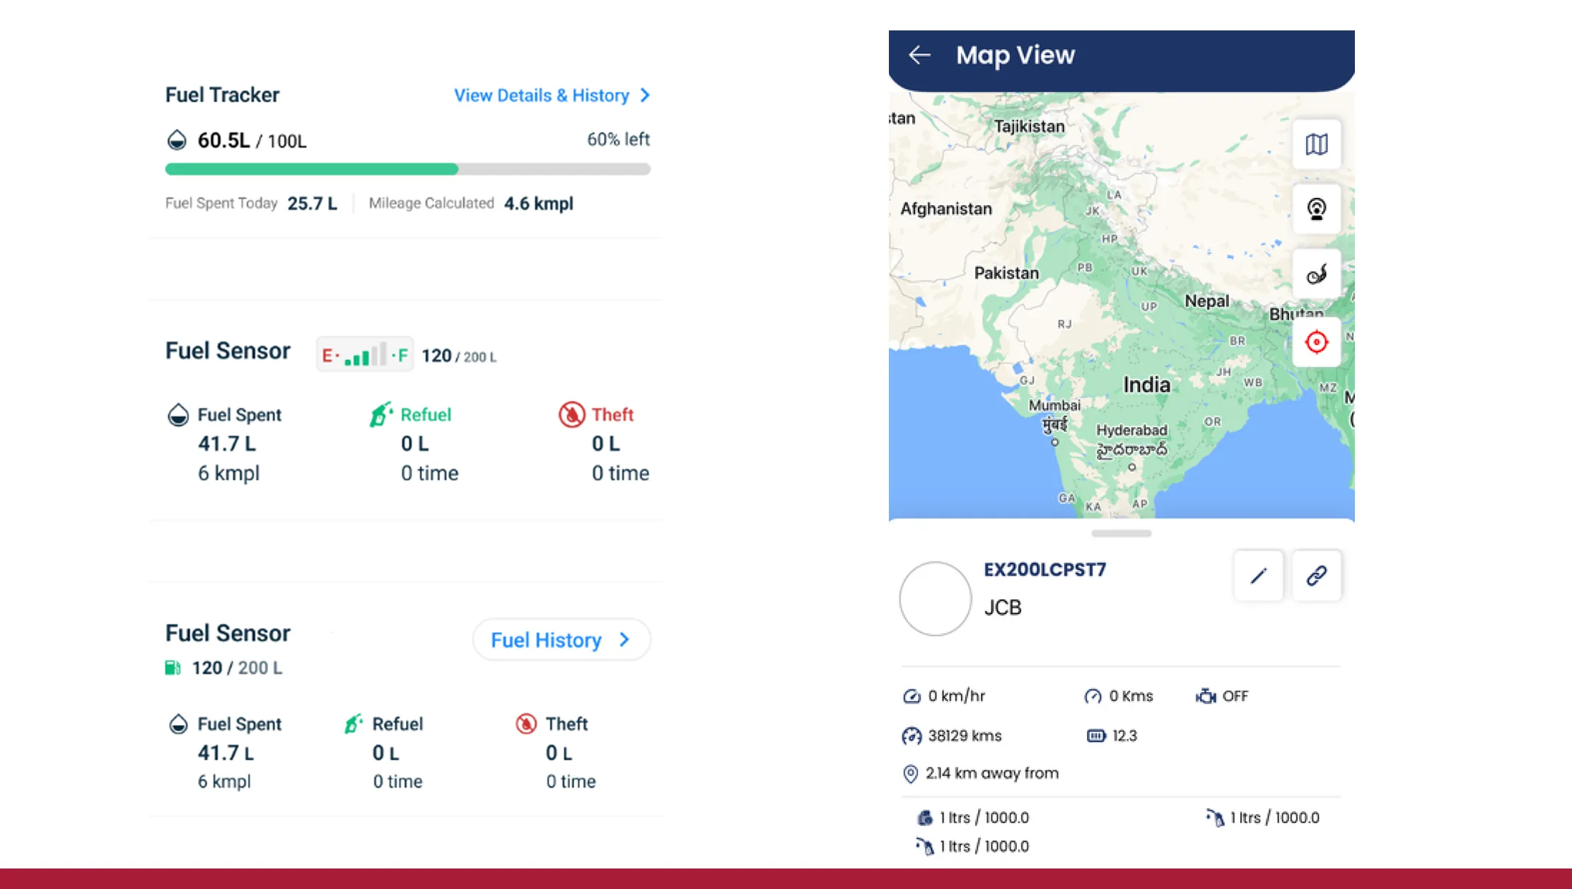Edit vehicle with pencil icon
The image size is (1572, 889).
(x=1258, y=576)
